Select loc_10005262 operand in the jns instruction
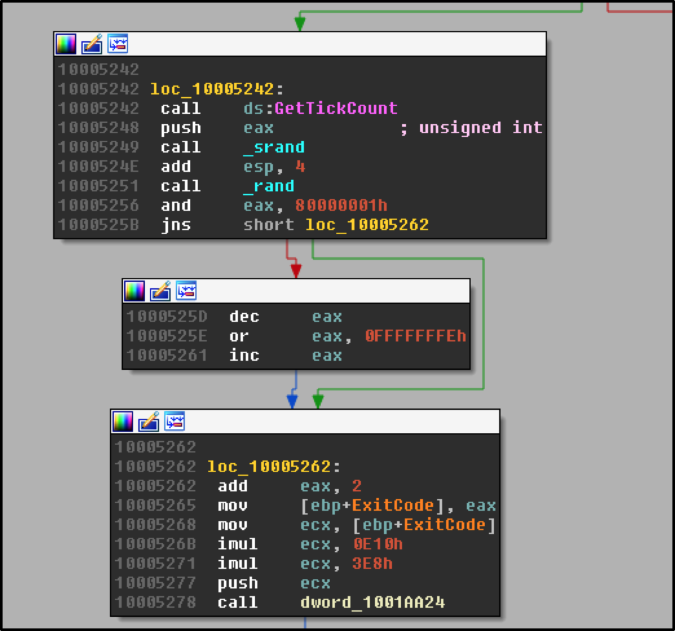 click(x=367, y=224)
